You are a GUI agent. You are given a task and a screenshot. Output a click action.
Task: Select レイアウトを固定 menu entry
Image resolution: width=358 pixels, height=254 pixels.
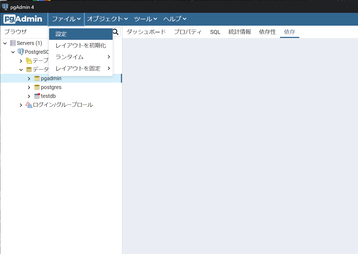point(81,68)
